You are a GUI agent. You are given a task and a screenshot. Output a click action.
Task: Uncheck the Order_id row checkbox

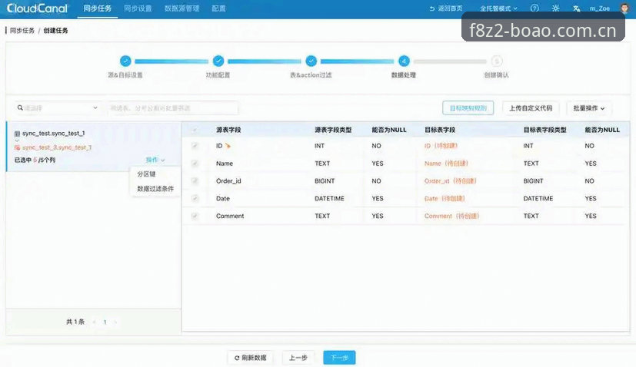195,180
